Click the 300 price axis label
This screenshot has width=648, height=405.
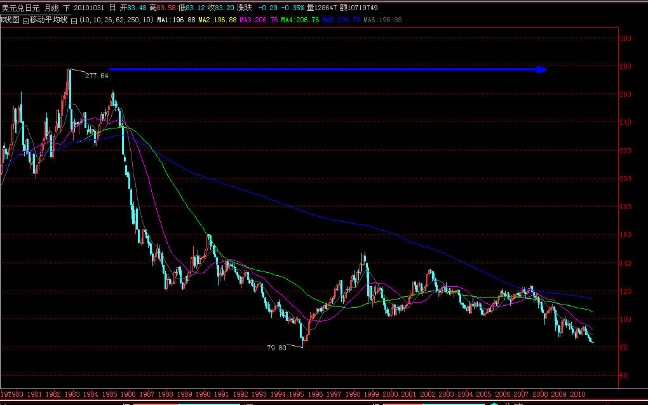(626, 39)
